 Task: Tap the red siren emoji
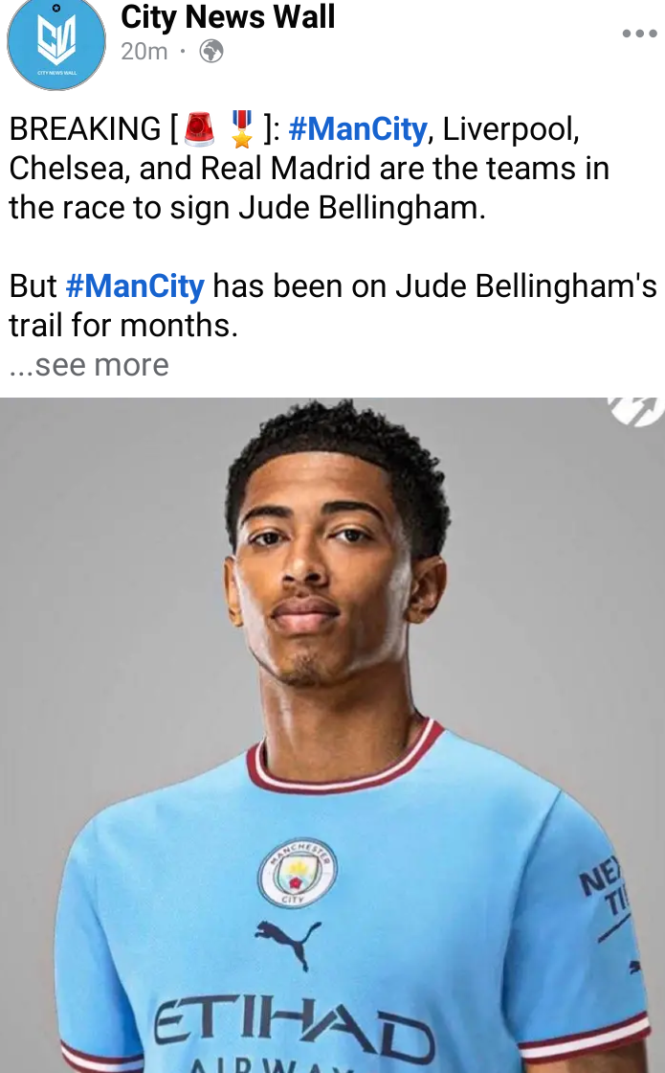[x=200, y=128]
